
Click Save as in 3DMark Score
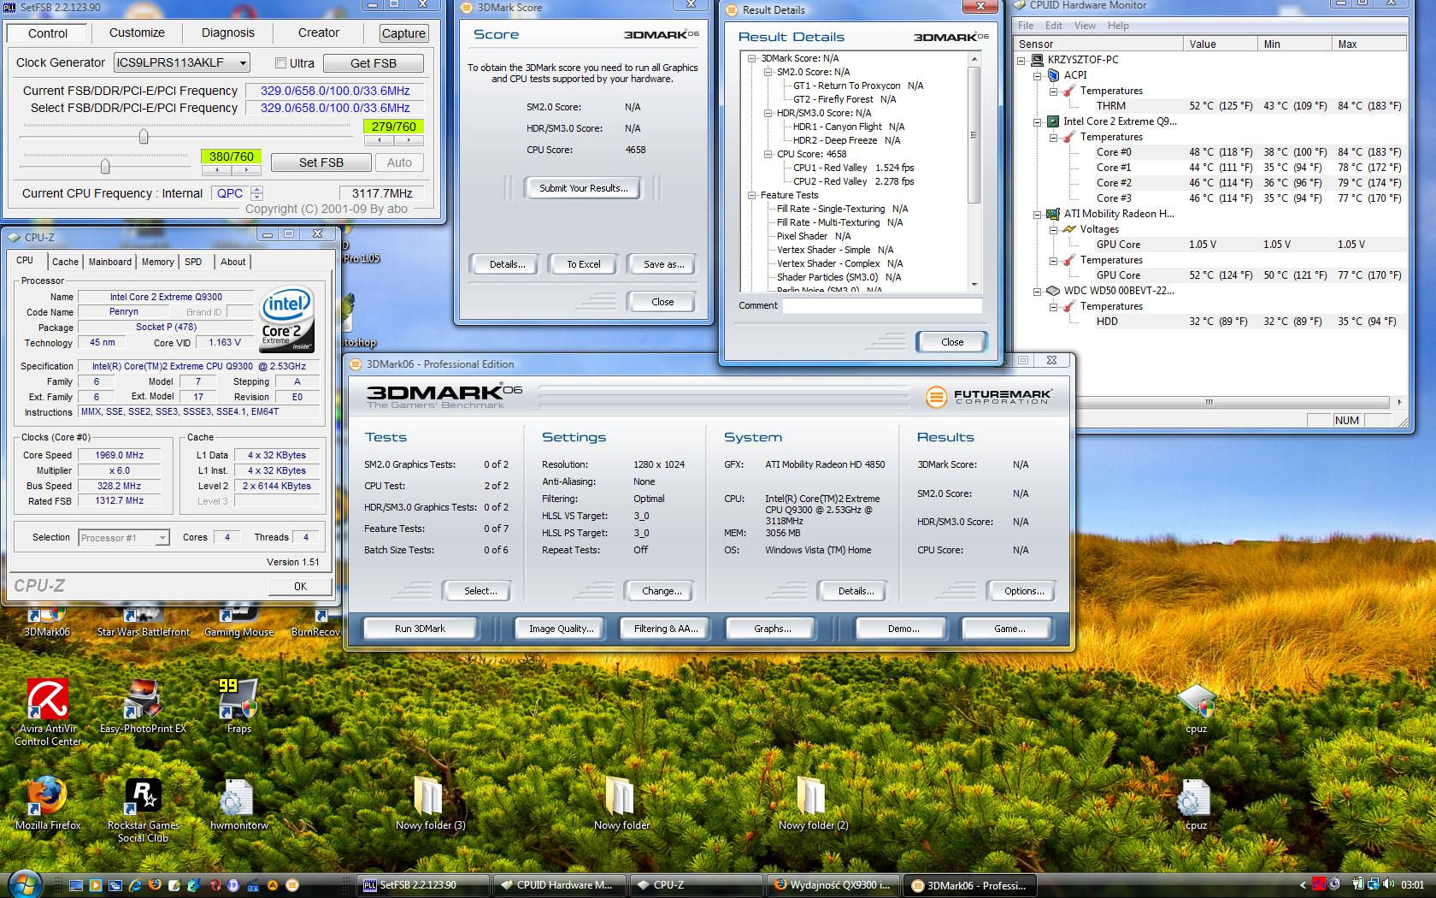pyautogui.click(x=663, y=264)
